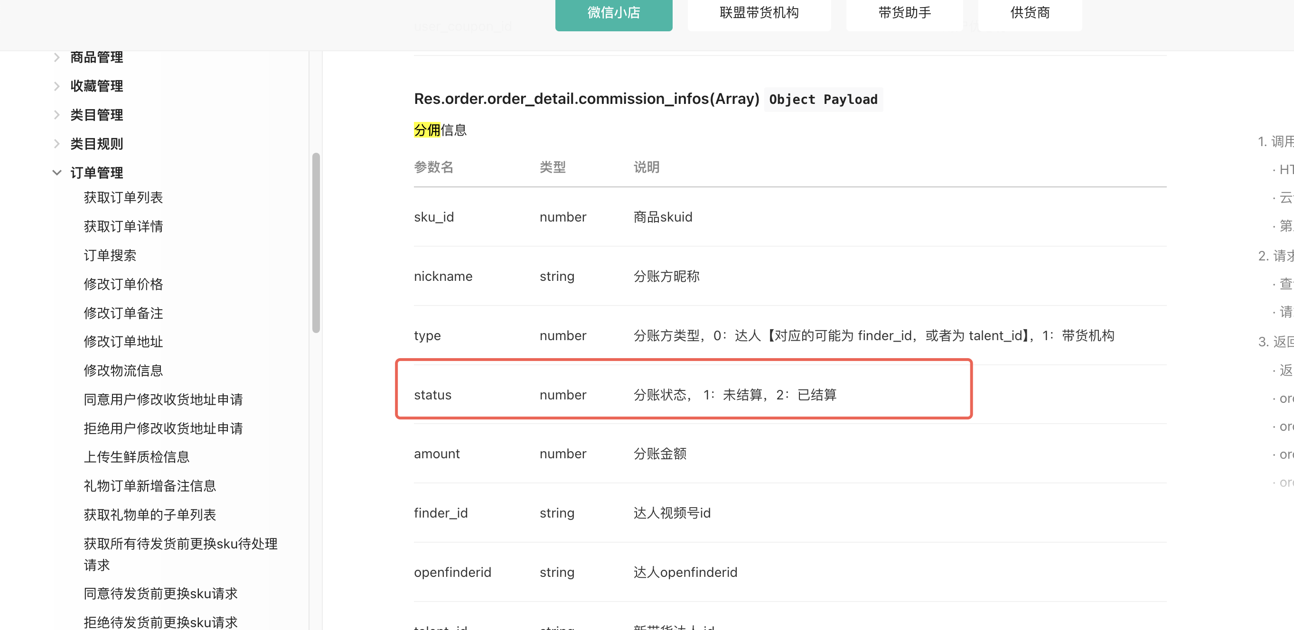The width and height of the screenshot is (1294, 630).
Task: Open the 带货助手 tab
Action: pos(904,13)
